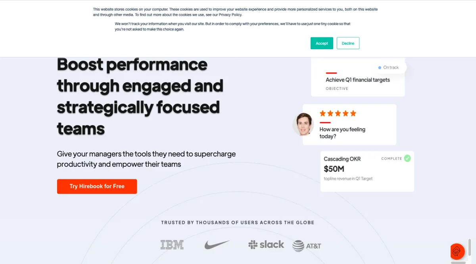Click the man's profile photo avatar
The width and height of the screenshot is (476, 264).
coord(303,124)
